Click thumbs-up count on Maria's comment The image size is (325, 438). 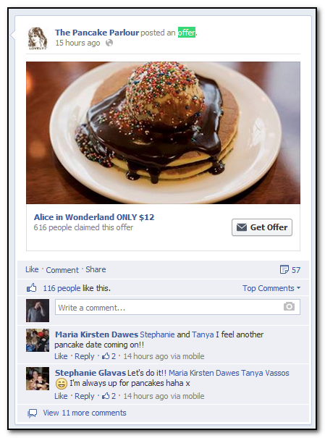click(x=109, y=356)
